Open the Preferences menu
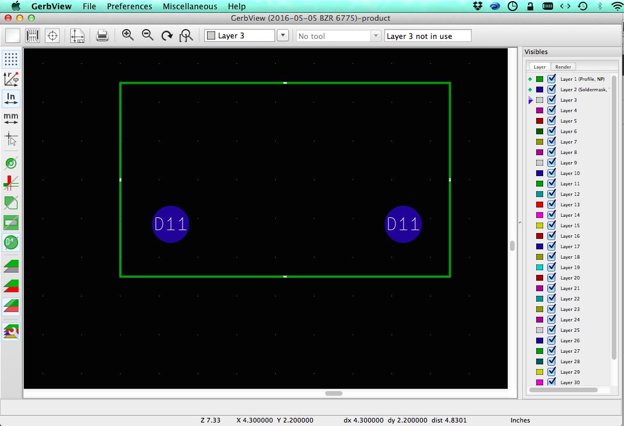Viewport: 624px width, 426px height. 129,6
